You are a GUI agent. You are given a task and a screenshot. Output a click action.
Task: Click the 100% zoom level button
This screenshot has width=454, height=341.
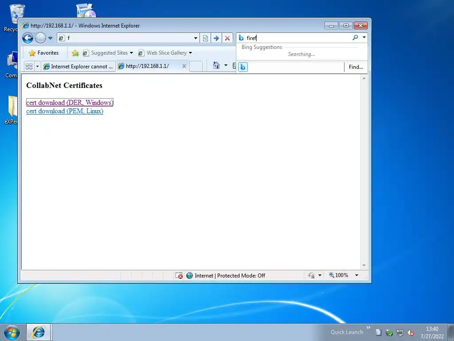338,275
